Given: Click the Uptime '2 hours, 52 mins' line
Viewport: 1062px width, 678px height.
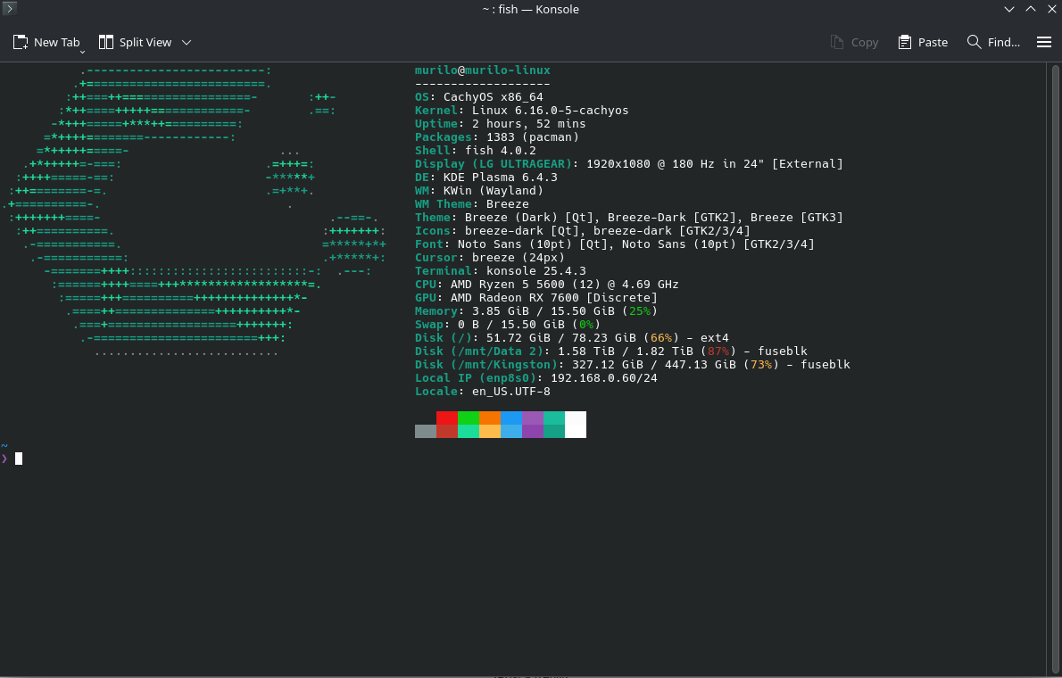Looking at the screenshot, I should tap(501, 124).
